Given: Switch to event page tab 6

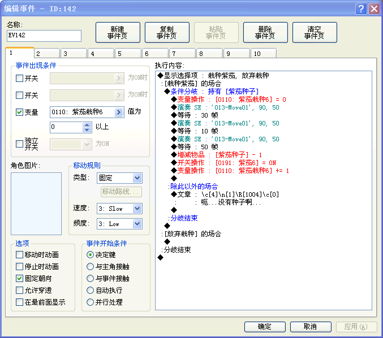Looking at the screenshot, I should point(156,54).
